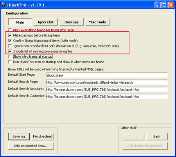
Task: Toggle Confirm fixing & ignoring of items
Action: click(10, 41)
